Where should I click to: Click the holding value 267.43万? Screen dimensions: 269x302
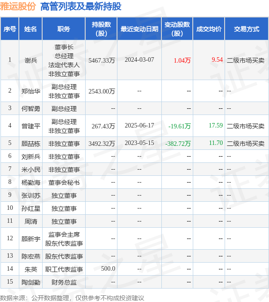click(x=103, y=126)
